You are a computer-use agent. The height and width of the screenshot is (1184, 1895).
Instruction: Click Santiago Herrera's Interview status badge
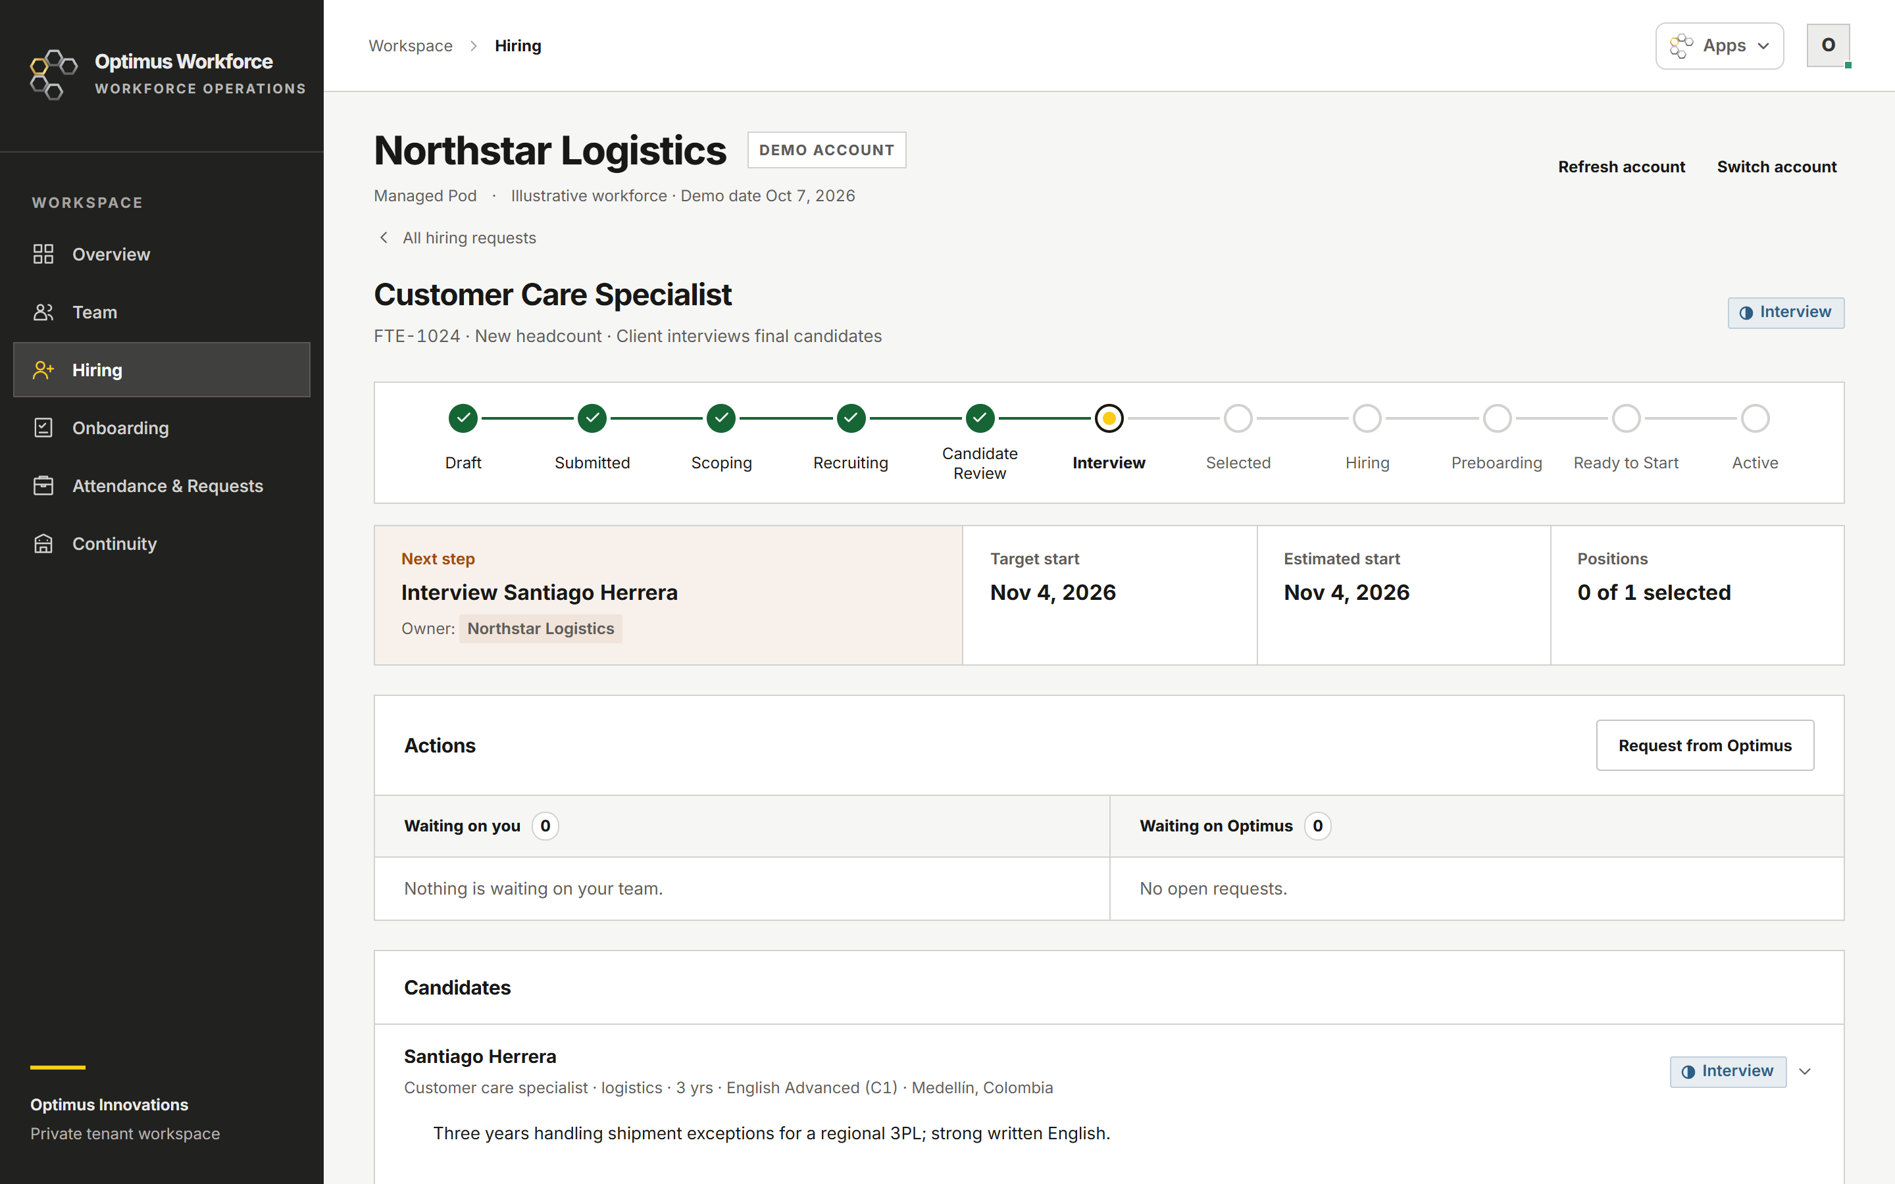[1727, 1072]
